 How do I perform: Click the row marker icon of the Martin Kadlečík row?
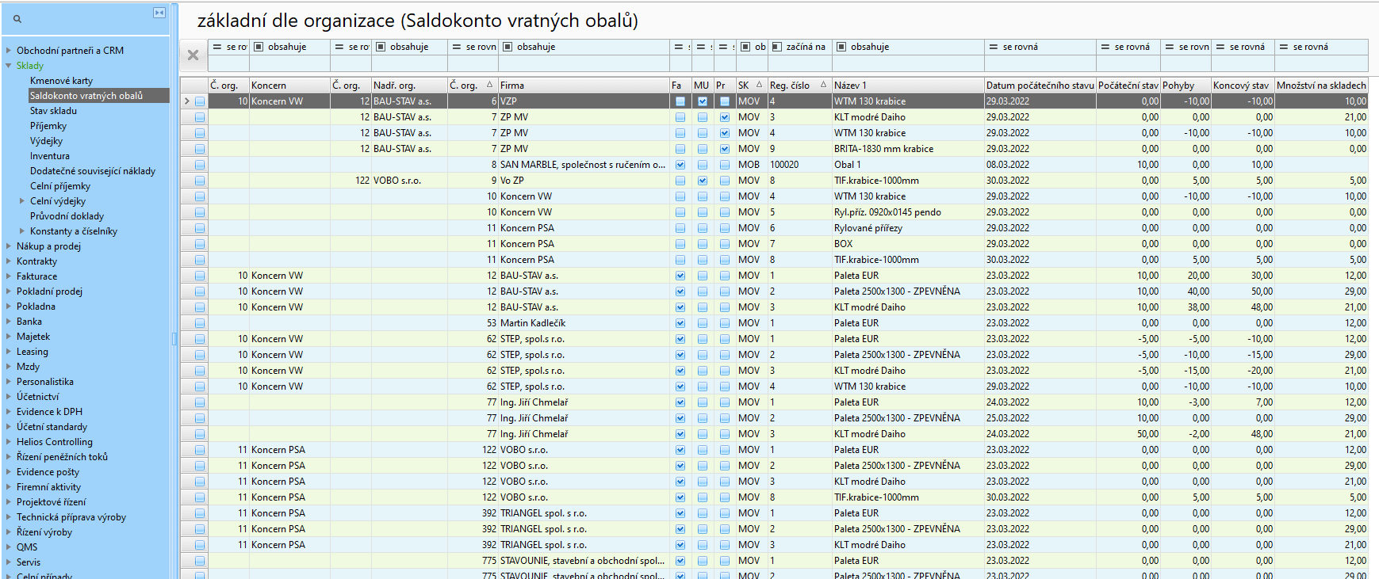tap(199, 323)
